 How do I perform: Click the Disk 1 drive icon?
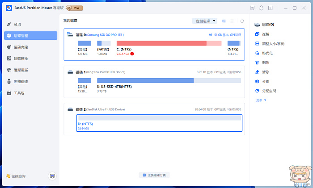(70, 72)
